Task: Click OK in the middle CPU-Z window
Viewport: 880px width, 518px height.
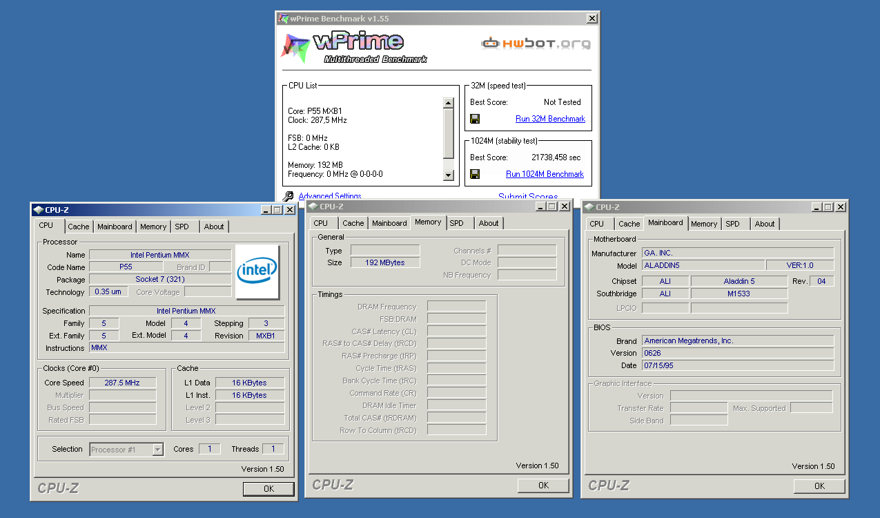Action: (543, 486)
